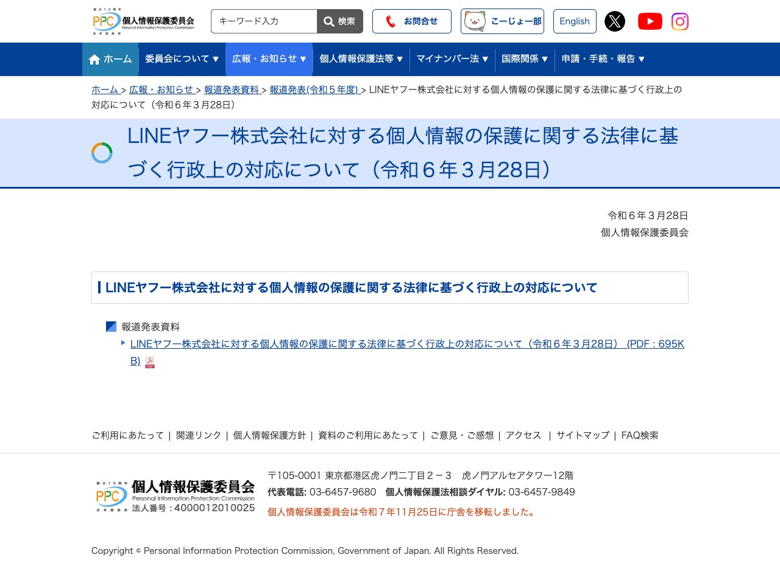Open the 資料のご利用にあたって footer link
Screen dimensions: 780x577
[x=368, y=435]
